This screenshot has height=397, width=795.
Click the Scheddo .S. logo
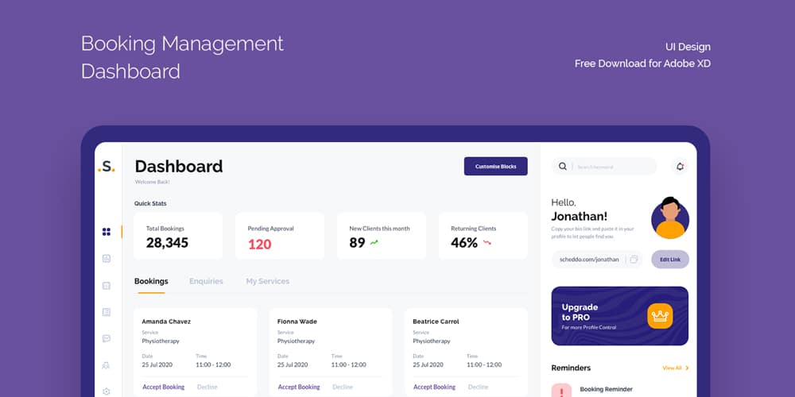click(x=107, y=167)
